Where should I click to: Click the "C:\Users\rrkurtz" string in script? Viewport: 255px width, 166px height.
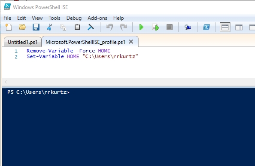click(x=110, y=56)
